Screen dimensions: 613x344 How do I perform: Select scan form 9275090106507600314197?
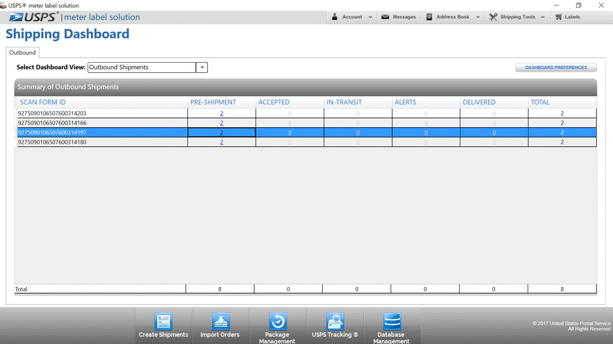(x=52, y=133)
